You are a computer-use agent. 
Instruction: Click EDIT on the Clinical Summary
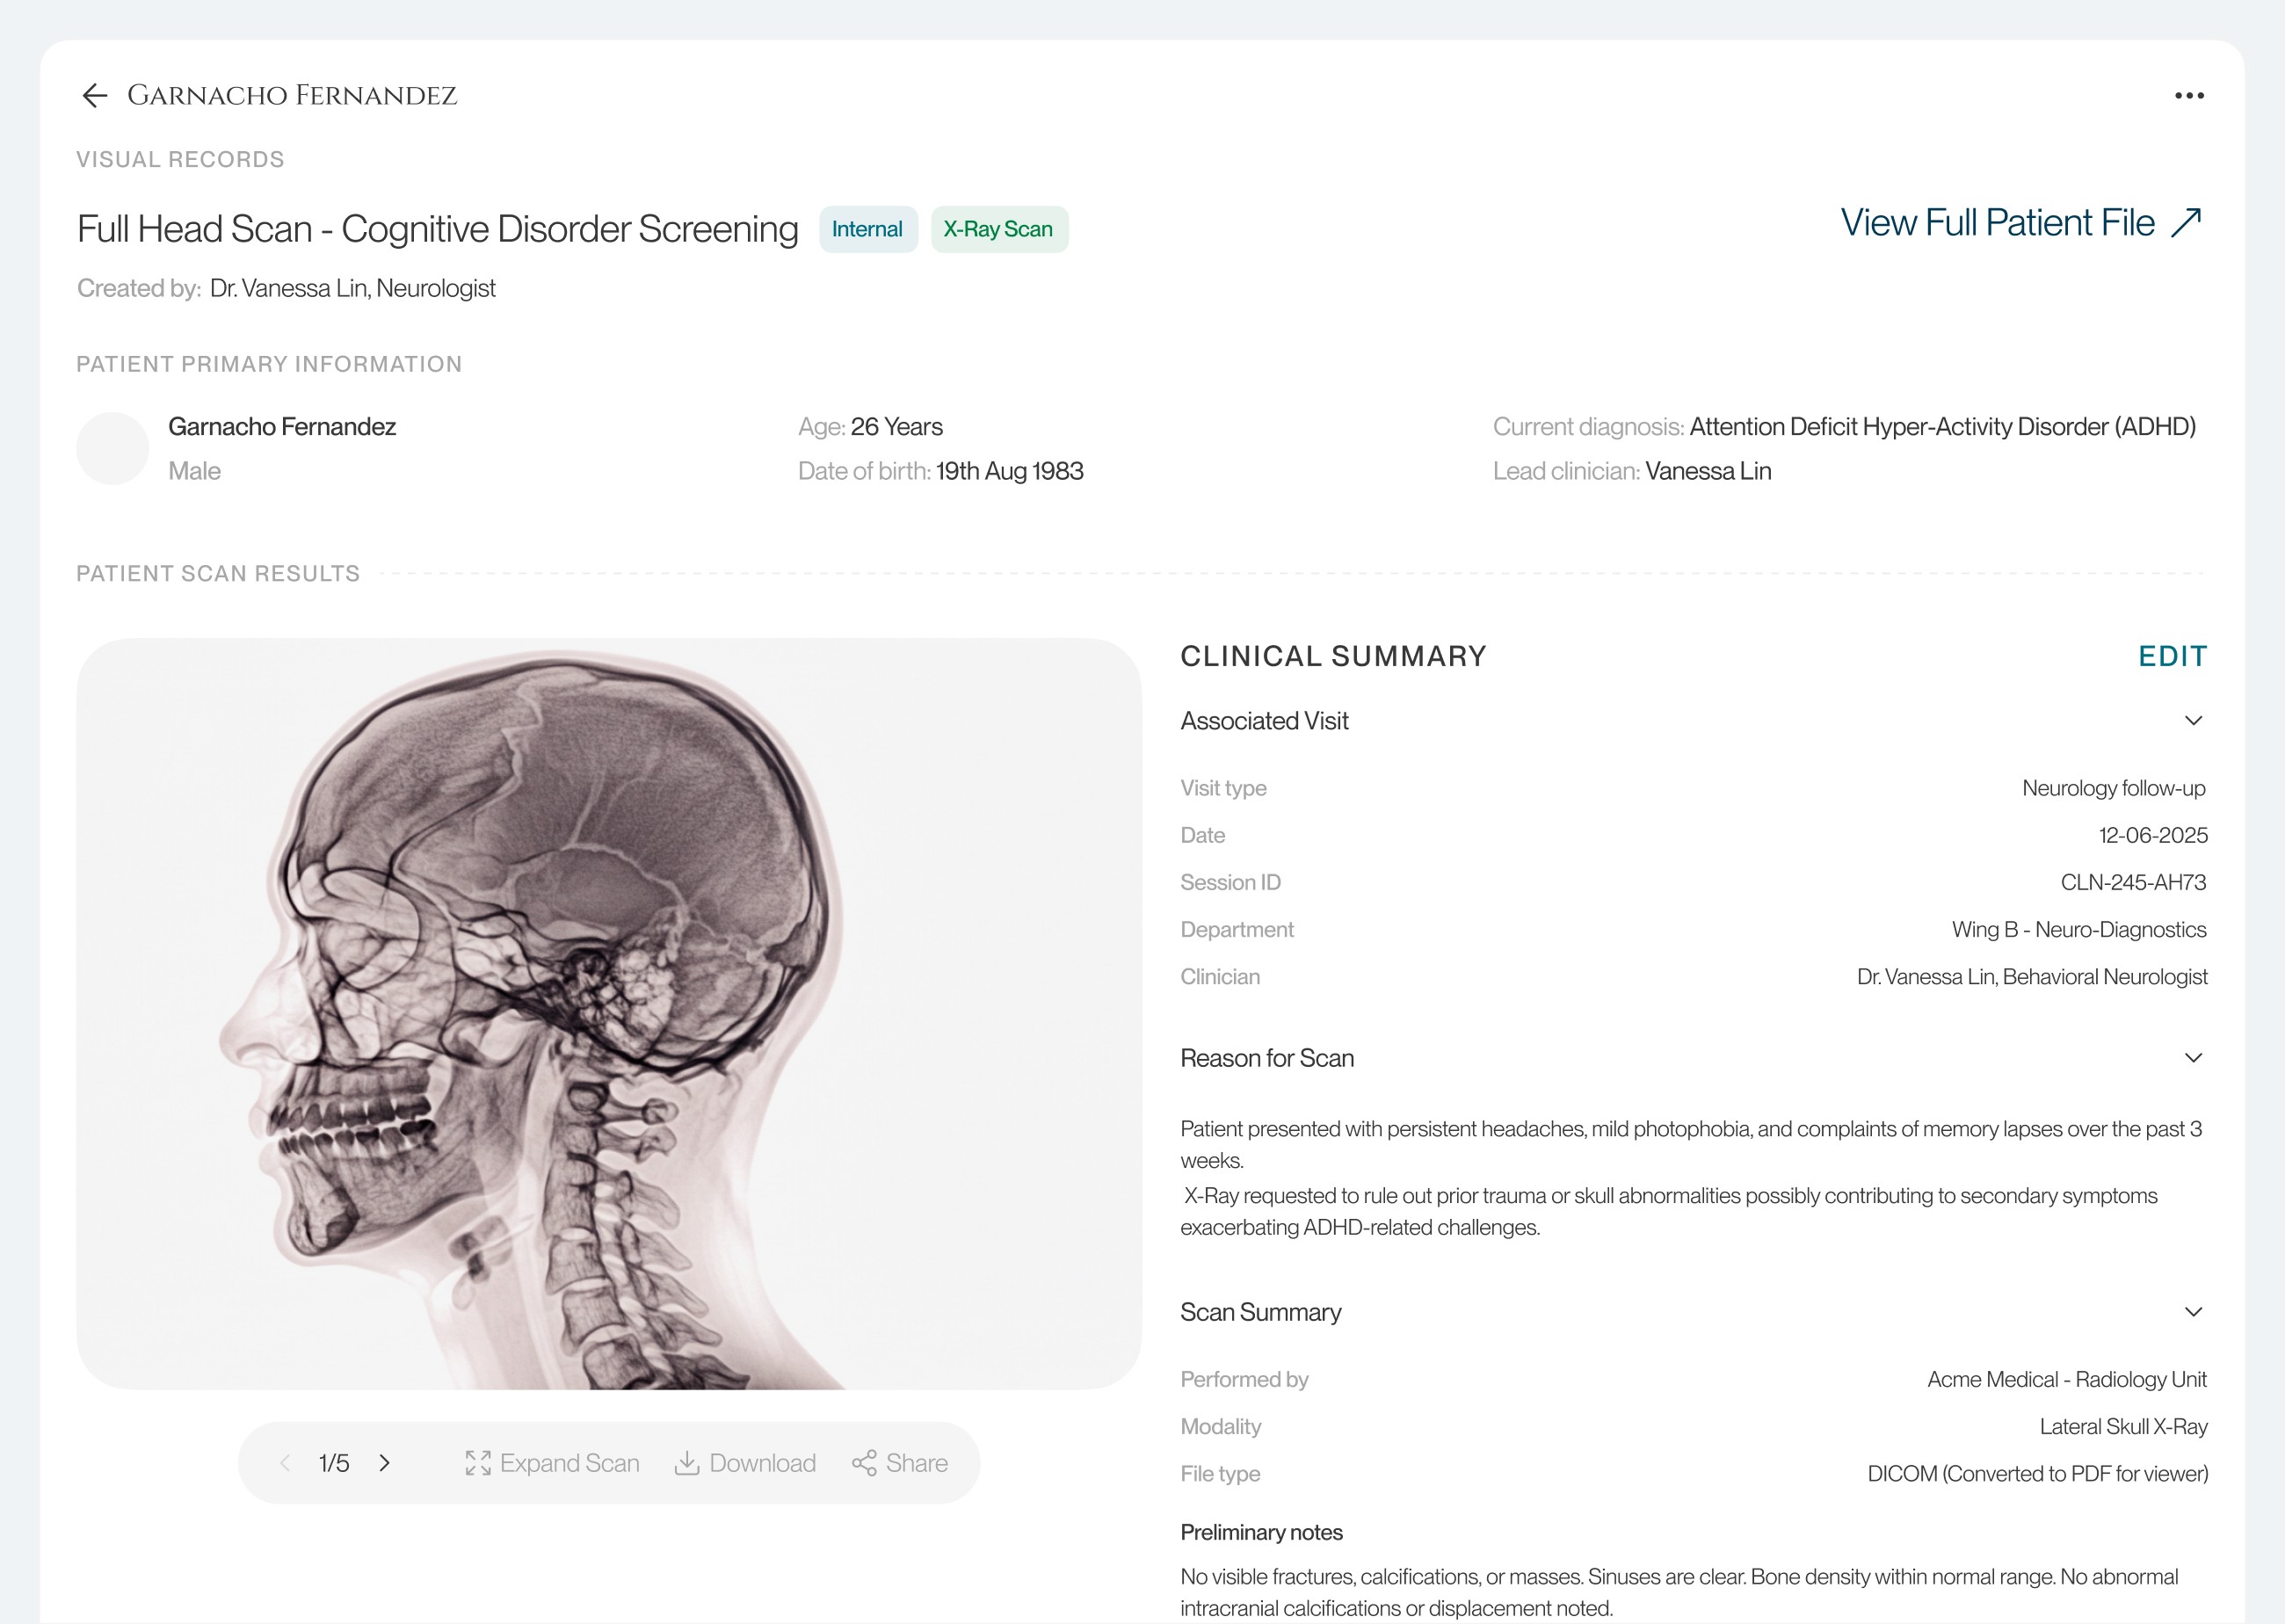point(2172,656)
